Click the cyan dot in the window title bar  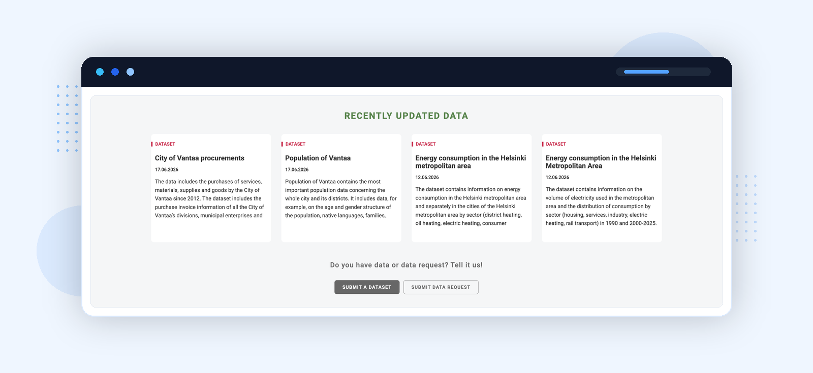coord(100,72)
